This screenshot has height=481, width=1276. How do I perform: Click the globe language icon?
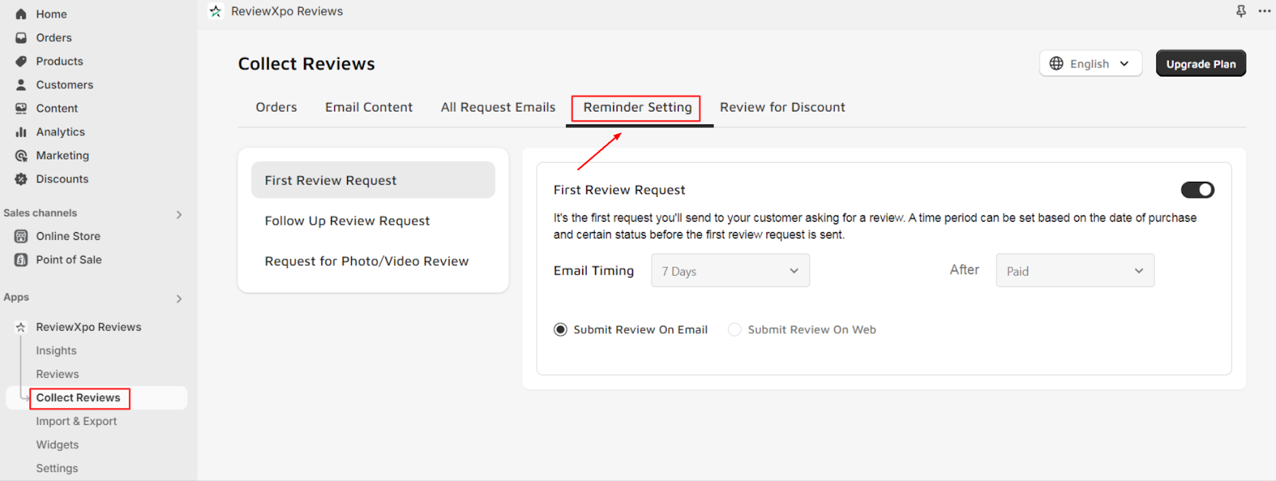(1057, 63)
